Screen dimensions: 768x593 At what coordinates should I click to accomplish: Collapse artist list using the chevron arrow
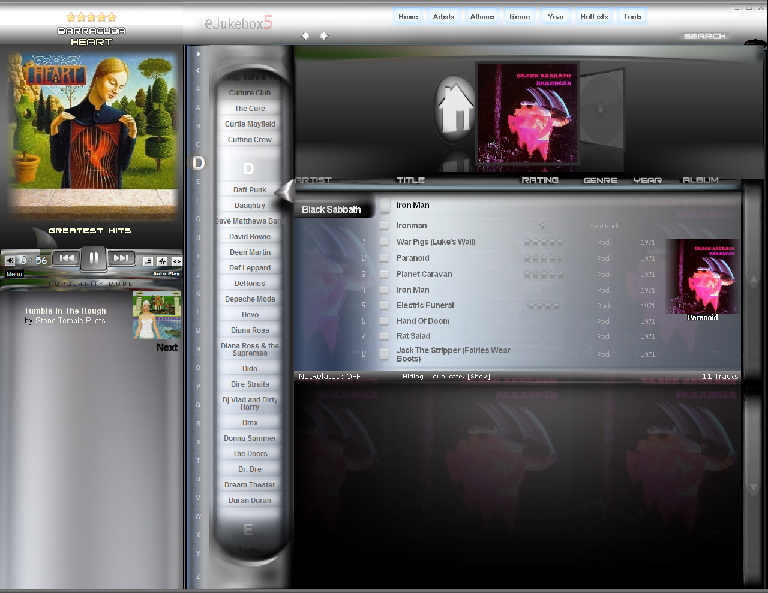click(x=198, y=71)
